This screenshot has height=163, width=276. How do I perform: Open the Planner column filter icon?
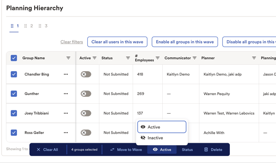[x=254, y=58]
